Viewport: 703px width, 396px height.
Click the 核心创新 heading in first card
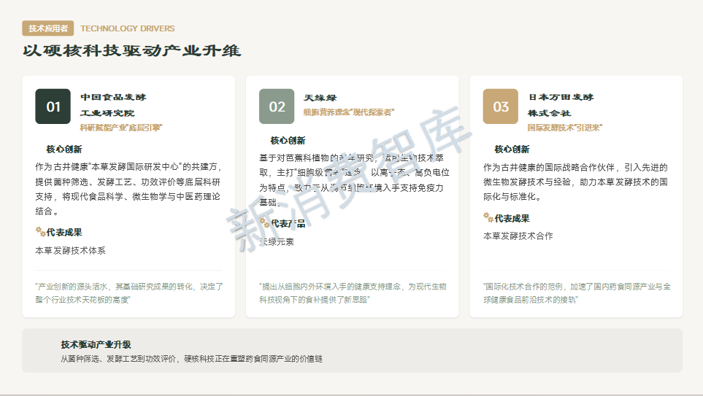64,150
